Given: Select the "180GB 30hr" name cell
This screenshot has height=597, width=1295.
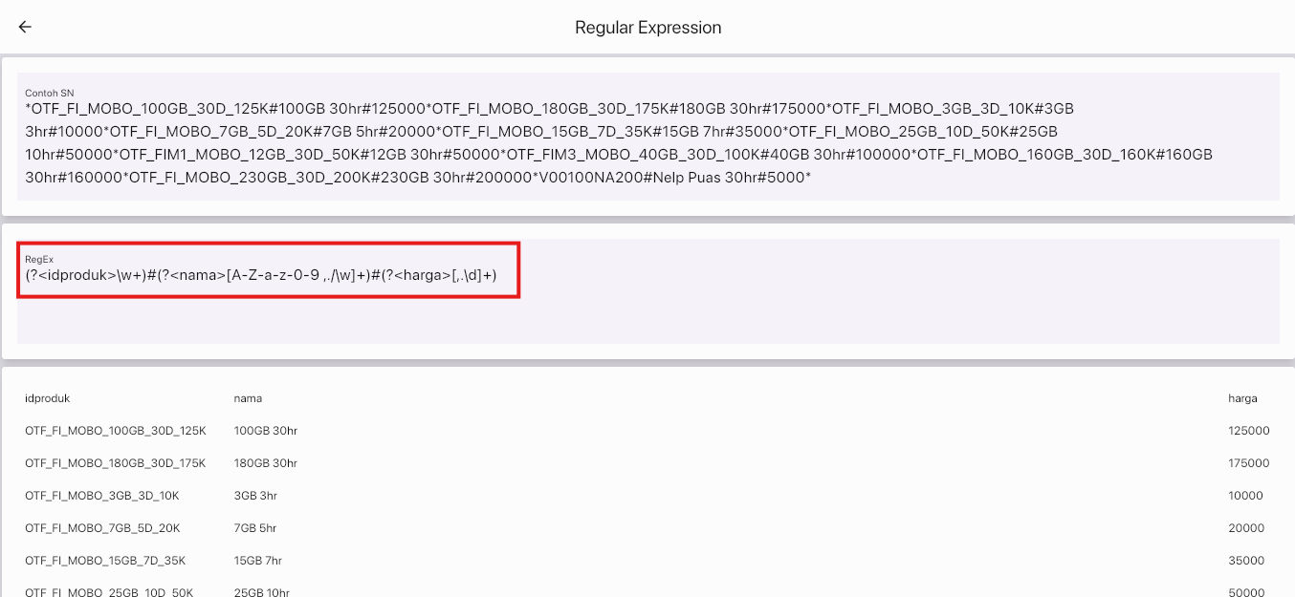Looking at the screenshot, I should (x=266, y=463).
